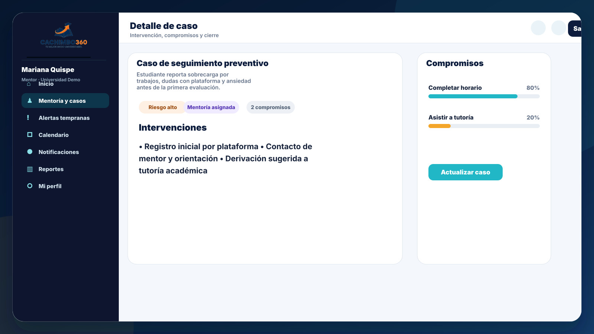Click the Registro inicial por plataforma text

coord(201,147)
